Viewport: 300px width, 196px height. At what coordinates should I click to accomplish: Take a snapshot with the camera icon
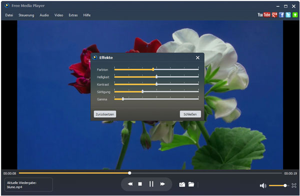[182, 185]
